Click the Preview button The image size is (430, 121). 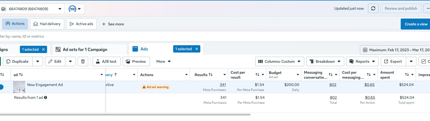tap(136, 61)
